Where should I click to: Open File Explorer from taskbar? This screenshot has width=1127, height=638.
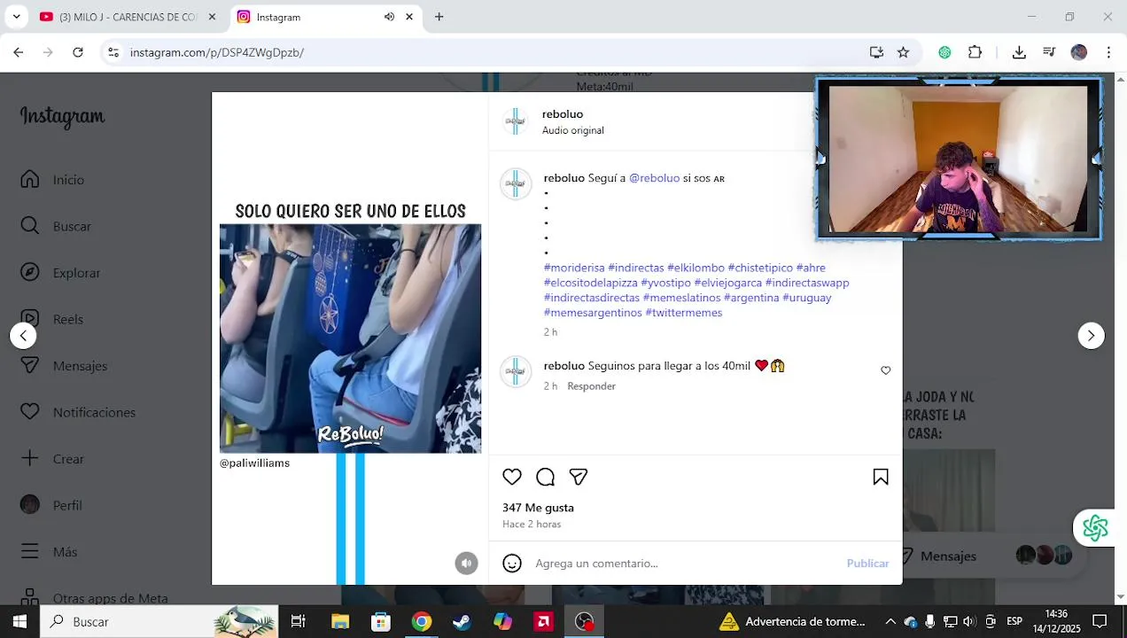coord(340,621)
